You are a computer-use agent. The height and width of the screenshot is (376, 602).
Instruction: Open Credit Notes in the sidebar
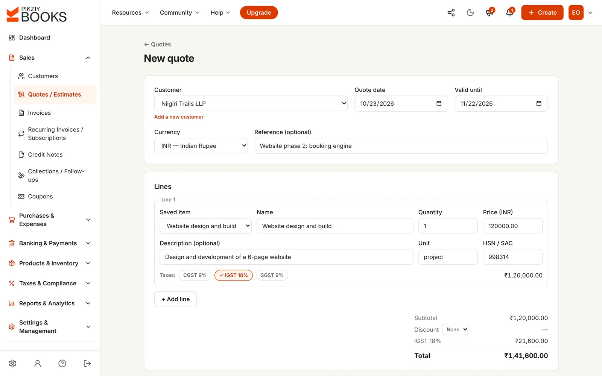[55, 155]
